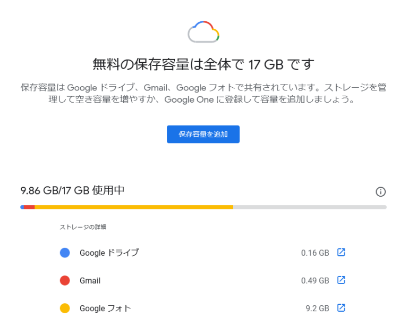Image resolution: width=408 pixels, height=334 pixels.
Task: Select the Google フォト label
Action: [x=105, y=308]
